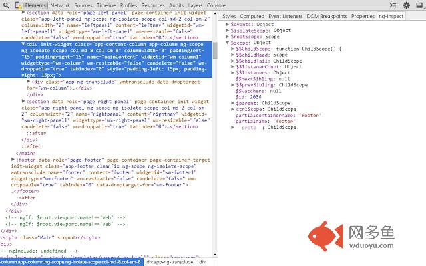The width and height of the screenshot is (426, 266).
Task: Open DevTools settings gear icon
Action: pos(407,5)
